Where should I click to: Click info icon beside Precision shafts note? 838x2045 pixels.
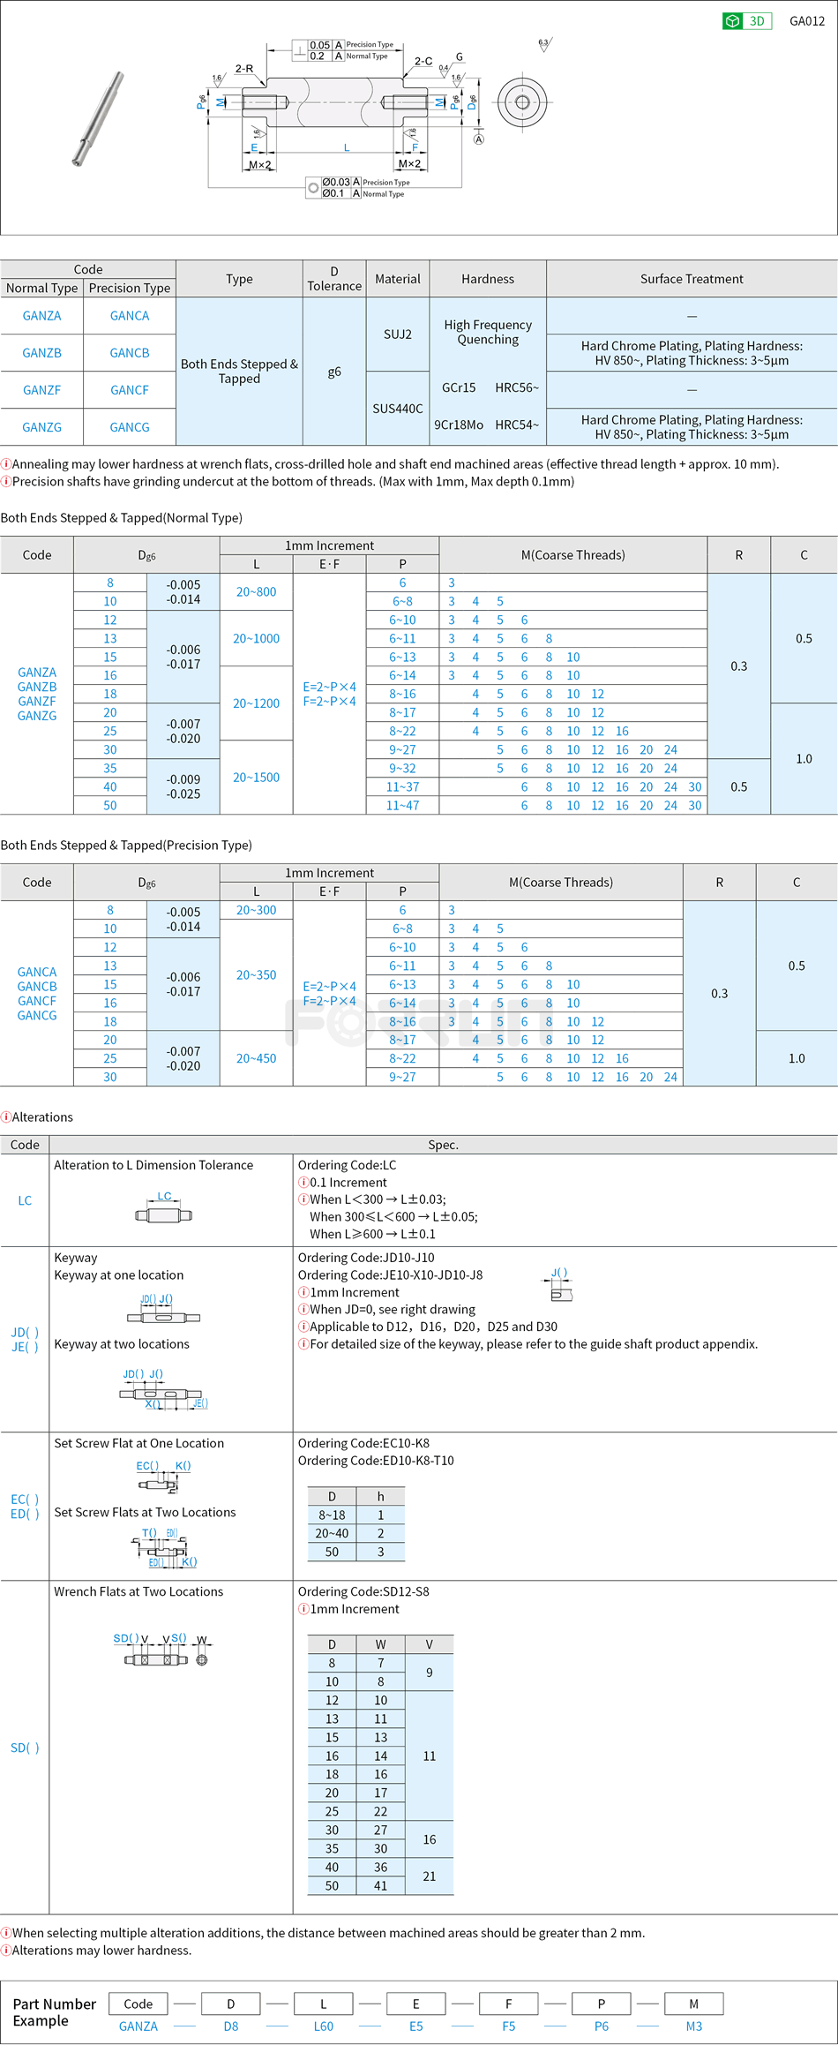(5, 482)
